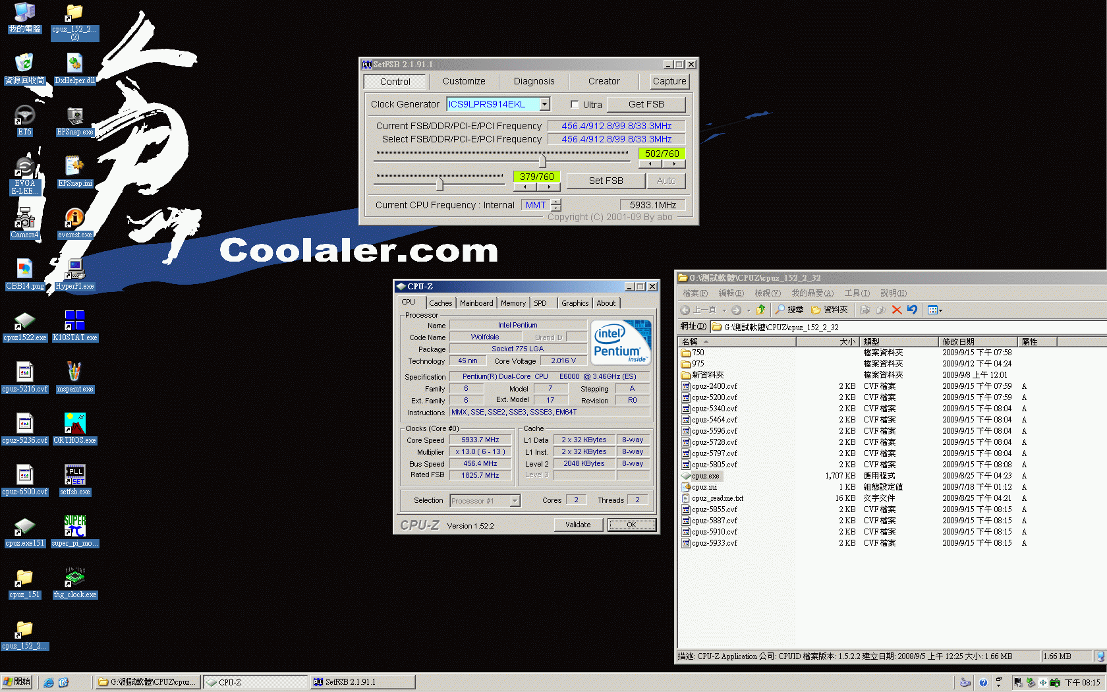Click the Validate button in CPU-Z

click(578, 525)
